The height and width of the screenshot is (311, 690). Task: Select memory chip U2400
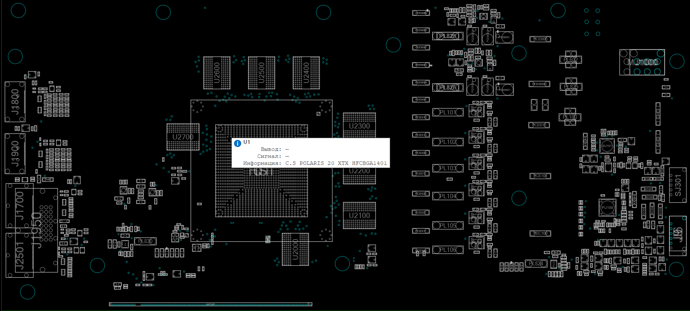coord(306,73)
